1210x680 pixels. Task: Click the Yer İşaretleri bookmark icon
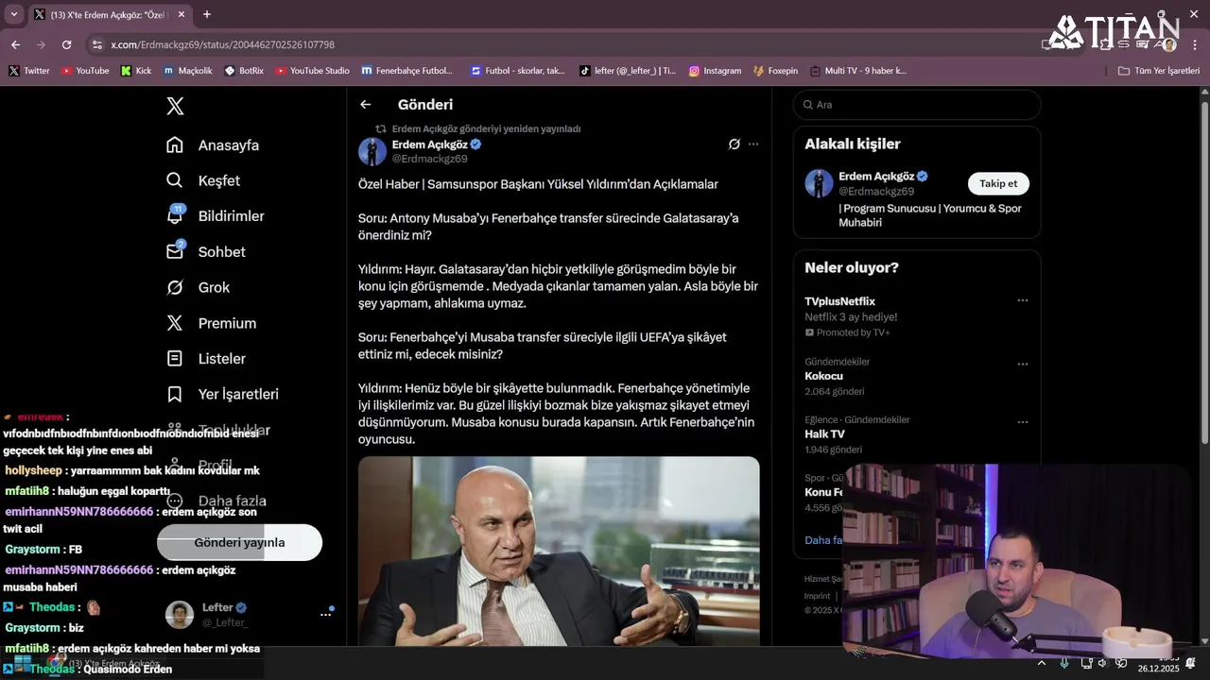pos(175,394)
